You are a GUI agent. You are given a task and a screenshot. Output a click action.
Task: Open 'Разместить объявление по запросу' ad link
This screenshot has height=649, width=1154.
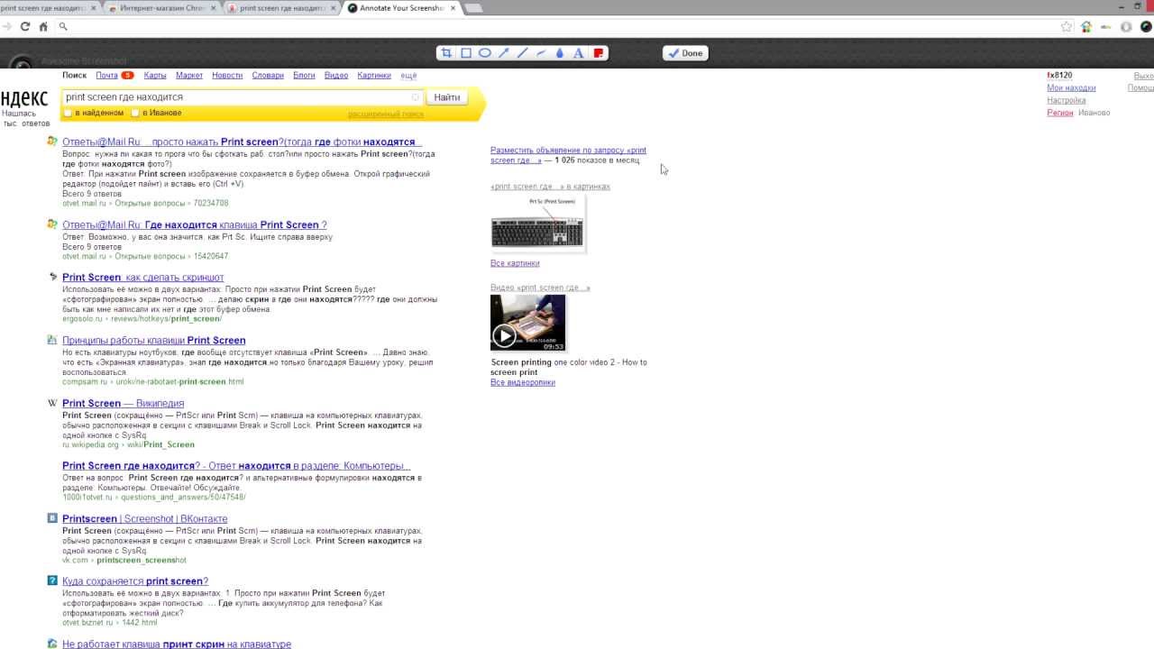point(568,155)
